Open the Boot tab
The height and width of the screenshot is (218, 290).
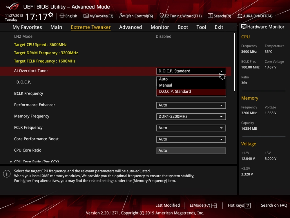[x=183, y=27]
